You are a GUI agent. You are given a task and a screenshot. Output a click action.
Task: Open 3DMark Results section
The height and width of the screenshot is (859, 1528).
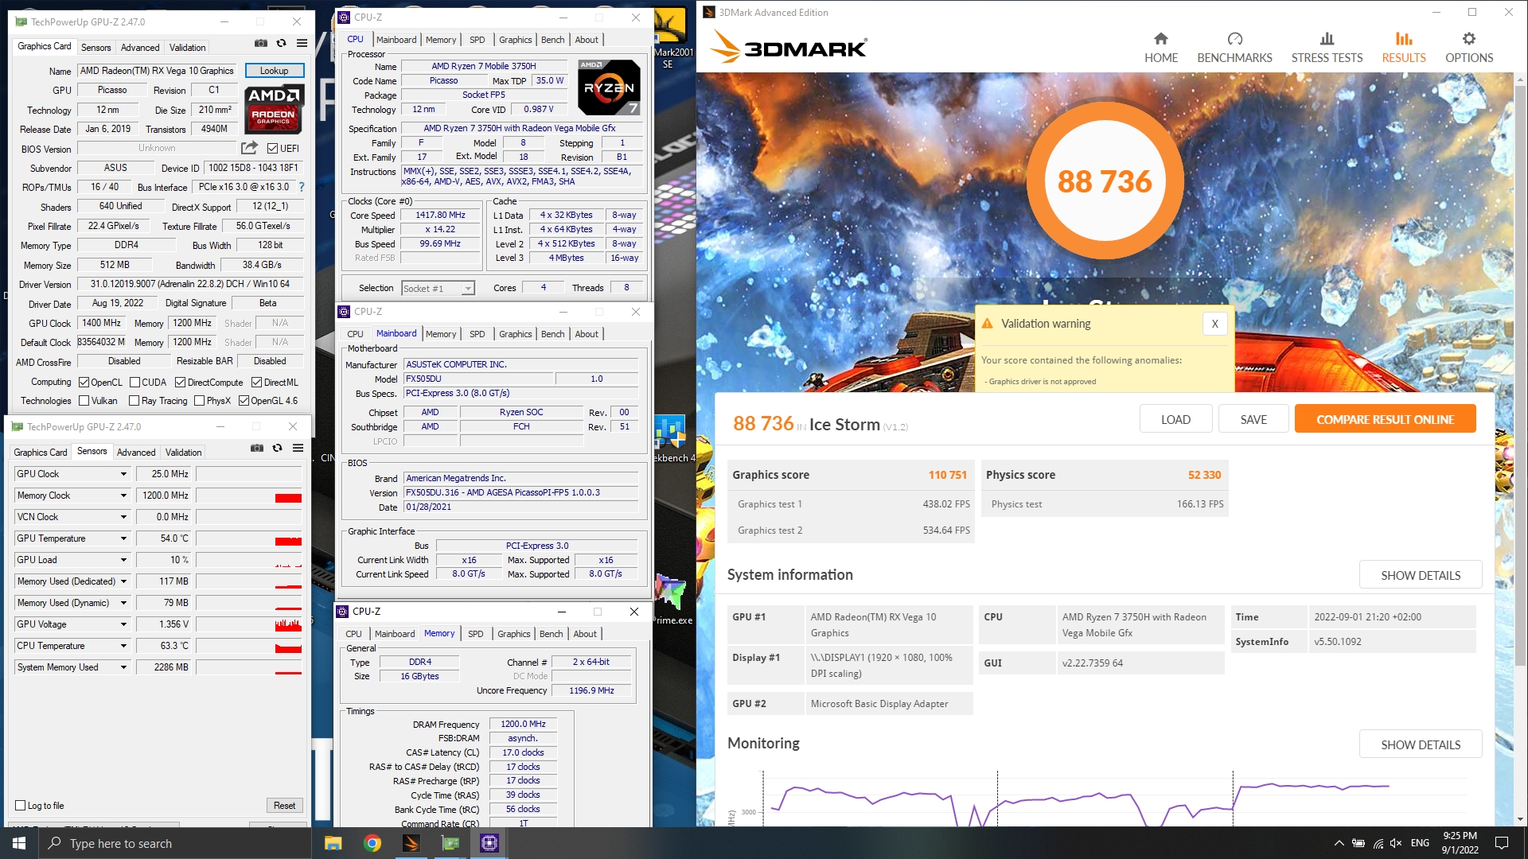tap(1404, 48)
